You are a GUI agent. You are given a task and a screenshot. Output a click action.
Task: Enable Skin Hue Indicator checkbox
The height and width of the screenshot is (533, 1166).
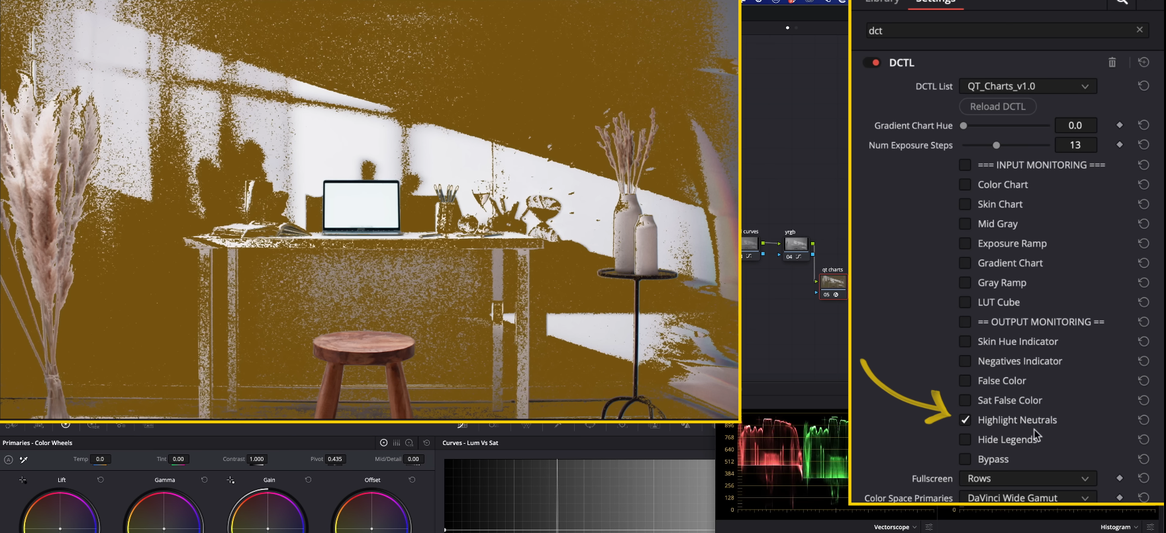(965, 341)
